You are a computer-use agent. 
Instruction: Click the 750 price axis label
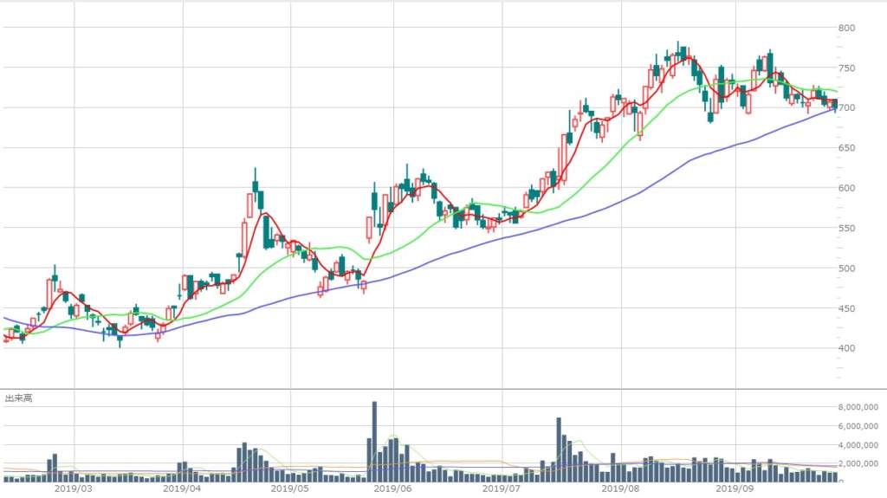pos(846,68)
